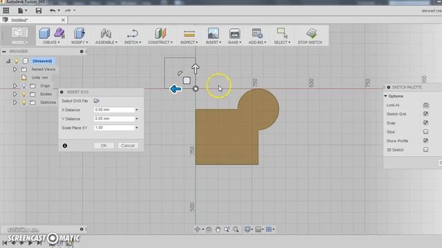Click the Sketch tool icon
442x248 pixels.
tap(132, 34)
